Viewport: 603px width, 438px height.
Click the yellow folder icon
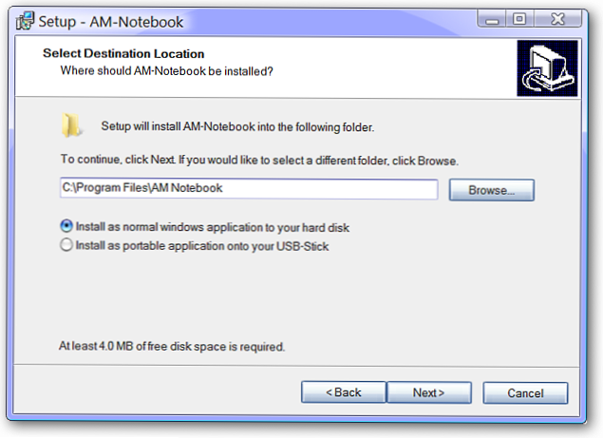coord(72,125)
